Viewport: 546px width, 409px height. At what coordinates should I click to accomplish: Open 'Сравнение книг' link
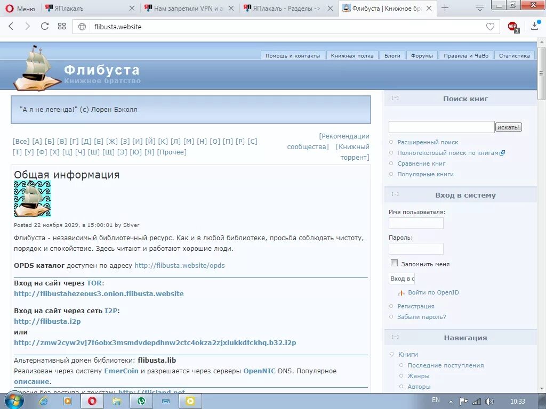(x=421, y=163)
